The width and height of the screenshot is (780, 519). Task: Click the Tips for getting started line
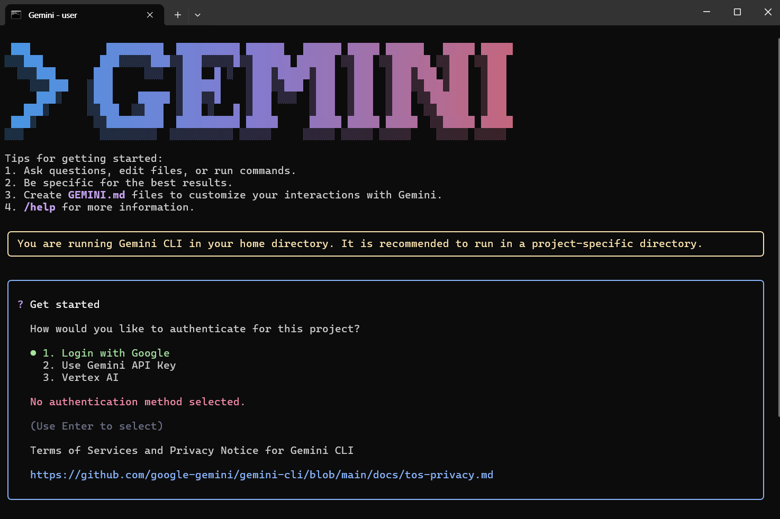pyautogui.click(x=84, y=158)
